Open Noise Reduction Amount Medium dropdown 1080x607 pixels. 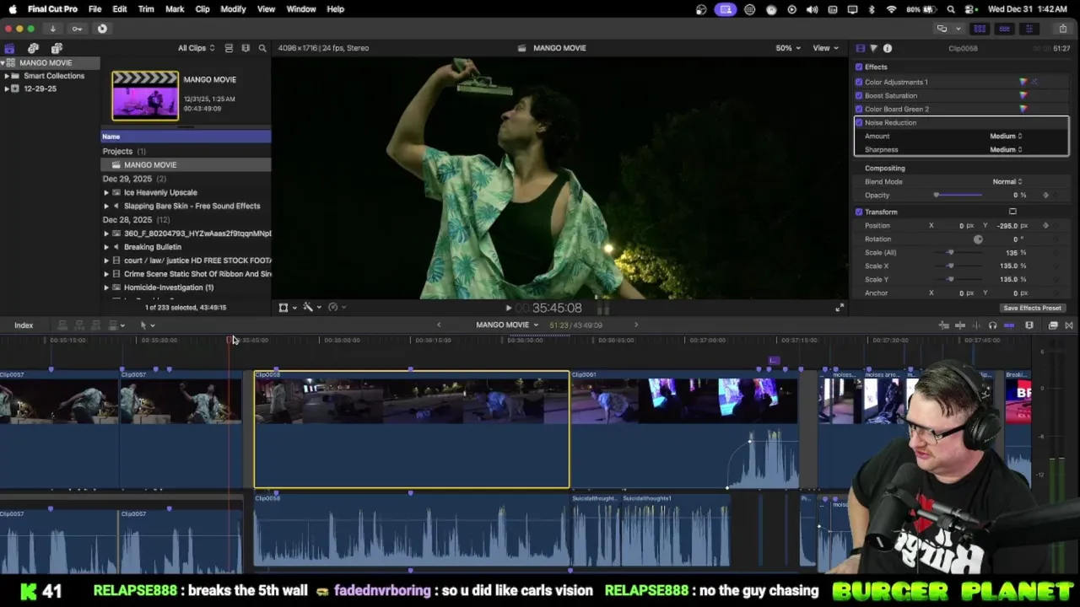click(x=1006, y=136)
